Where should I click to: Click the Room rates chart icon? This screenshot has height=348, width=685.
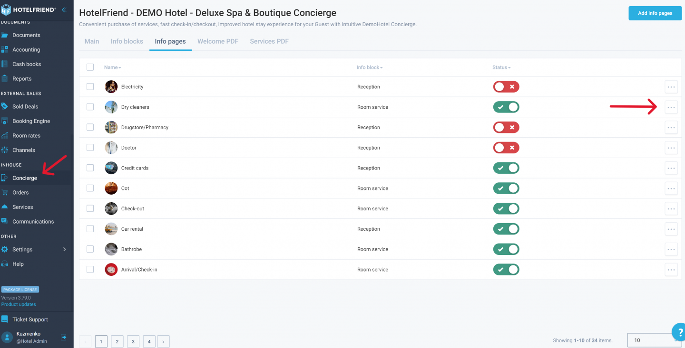click(5, 135)
